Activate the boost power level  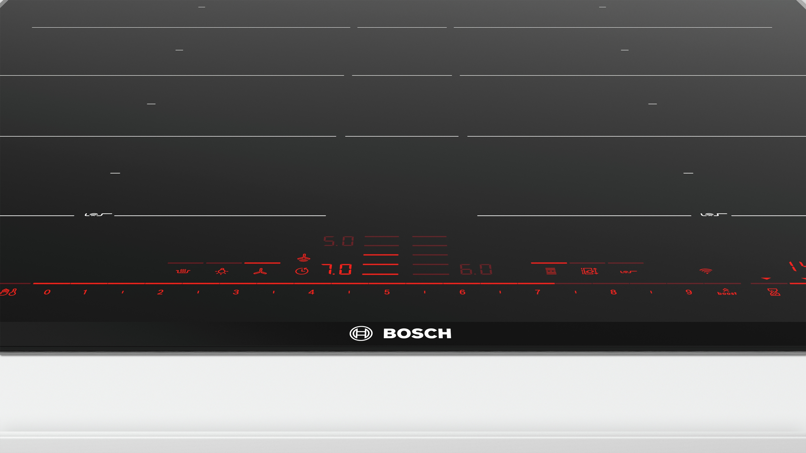pyautogui.click(x=727, y=292)
